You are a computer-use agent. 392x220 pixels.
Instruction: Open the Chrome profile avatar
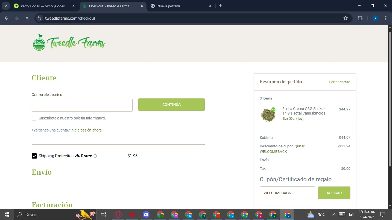[375, 18]
